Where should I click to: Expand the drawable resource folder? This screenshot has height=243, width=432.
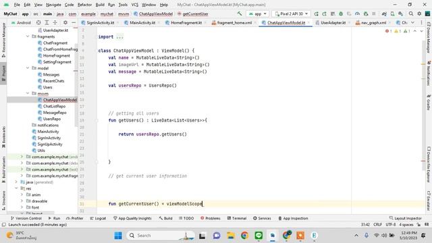point(22,201)
